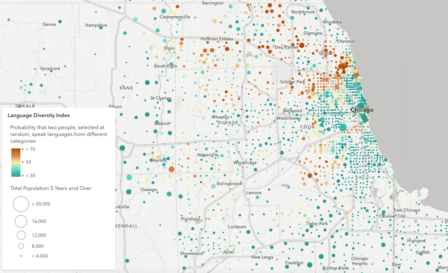448x273 pixels.
Task: Click the 'Carpentersville' map label
Action: click(x=175, y=17)
